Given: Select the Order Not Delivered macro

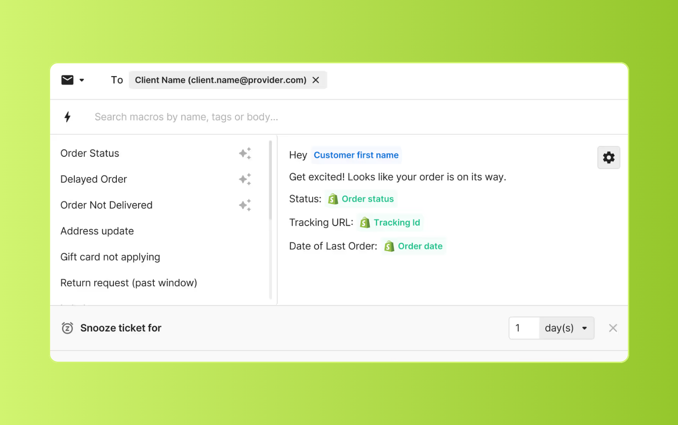Looking at the screenshot, I should [106, 205].
